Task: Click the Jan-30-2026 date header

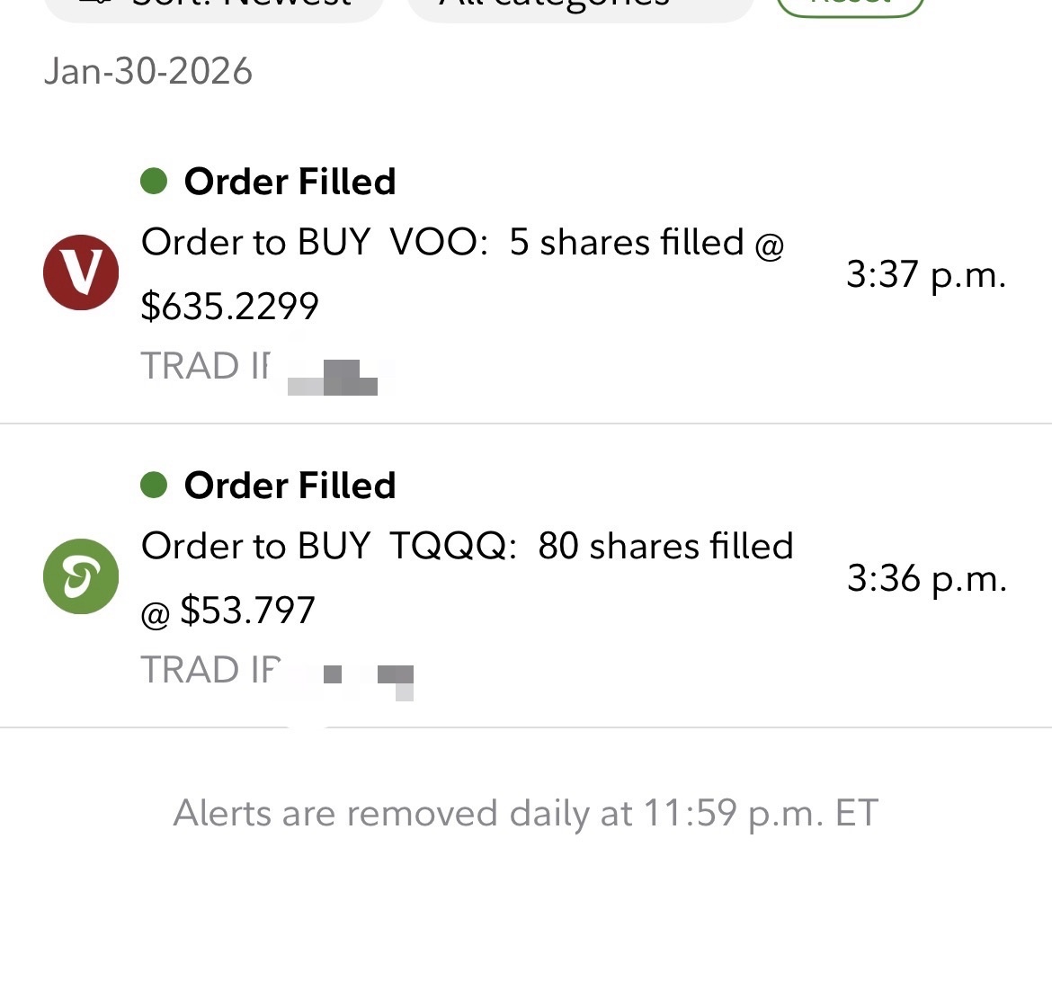Action: coord(148,71)
